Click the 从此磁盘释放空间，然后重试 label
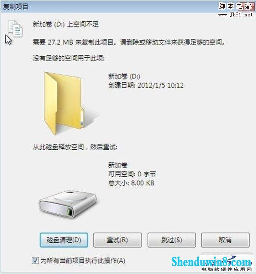The height and width of the screenshot is (274, 256). (75, 147)
